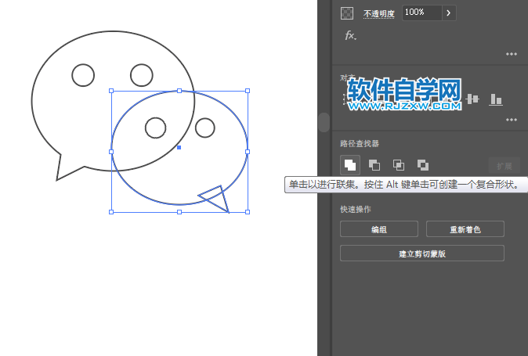Screen dimensions: 528x356
Task: Open the 不透明度 opacity panel link
Action: click(x=379, y=14)
